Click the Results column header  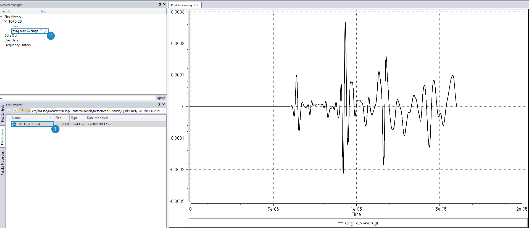[20, 11]
